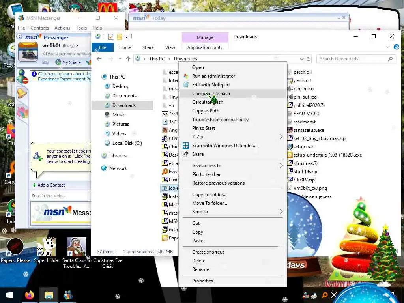Screen dimensions: 404x303
Task: Choose 'Rename' from context menu
Action: point(200,269)
